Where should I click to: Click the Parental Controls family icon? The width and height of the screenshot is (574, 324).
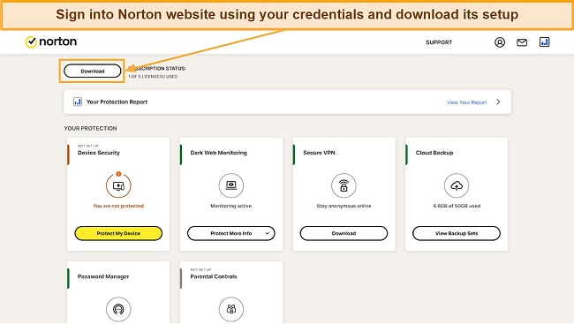click(231, 309)
